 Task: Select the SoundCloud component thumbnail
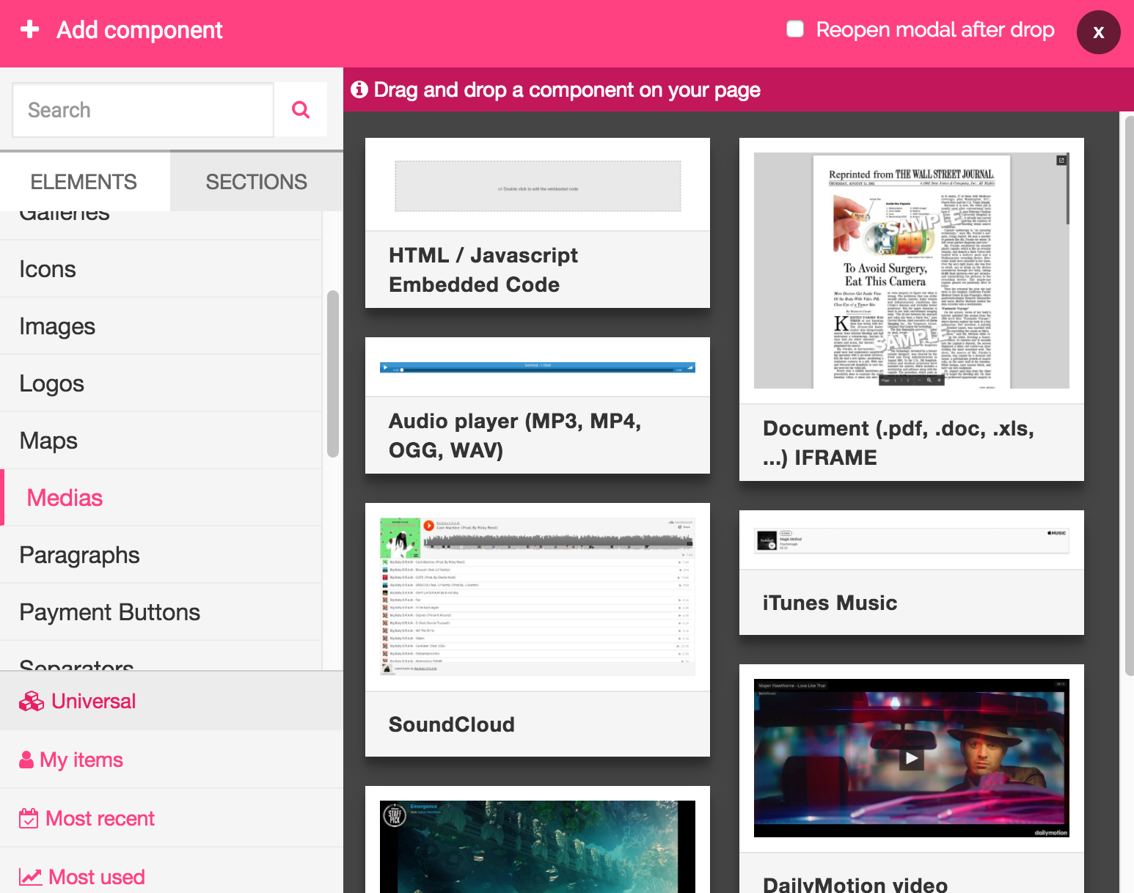(537, 597)
